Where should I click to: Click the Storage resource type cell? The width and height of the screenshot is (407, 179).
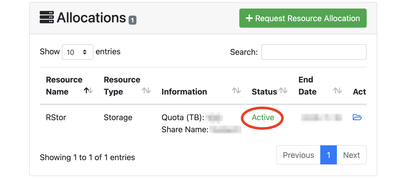point(118,117)
